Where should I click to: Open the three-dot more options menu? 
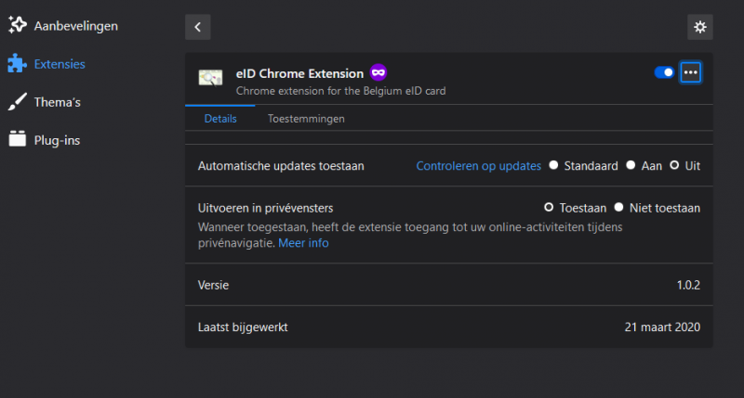click(690, 72)
